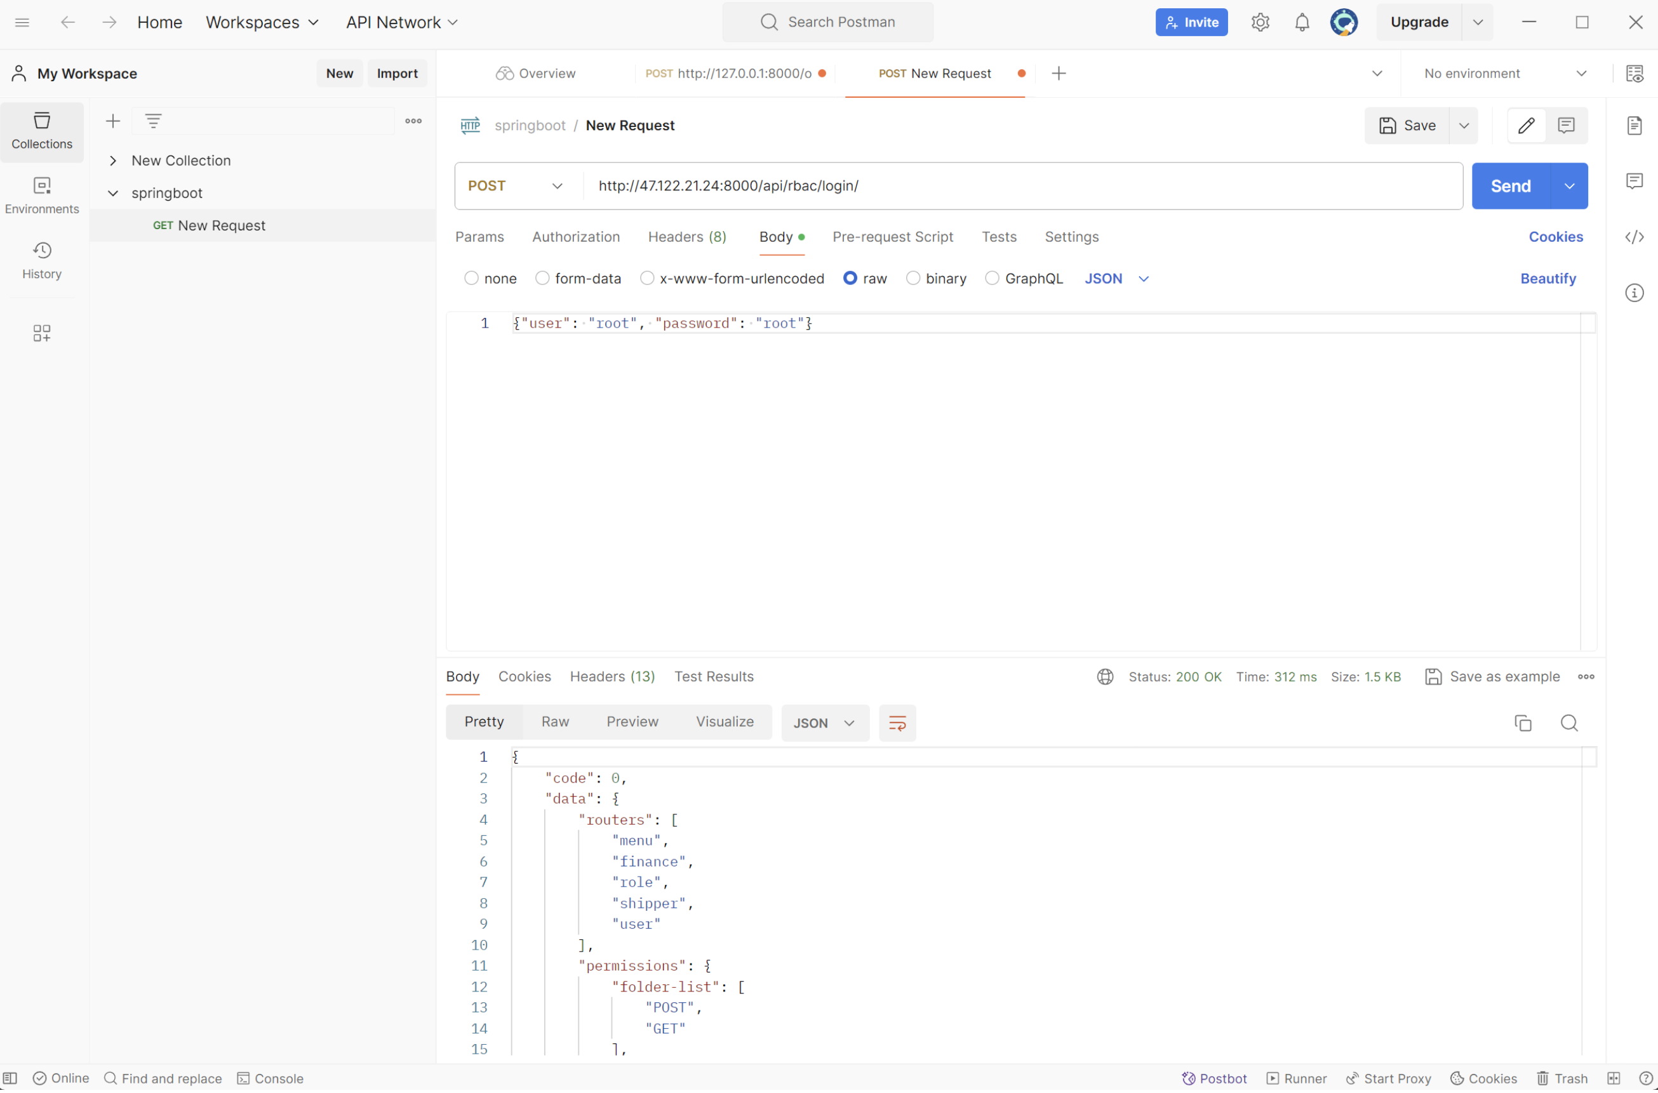
Task: Open the POST method dropdown
Action: 515,186
